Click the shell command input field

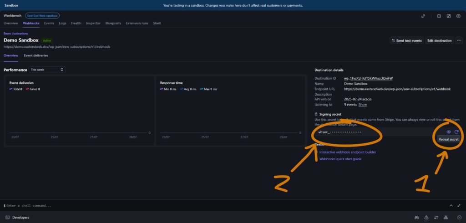pos(226,205)
